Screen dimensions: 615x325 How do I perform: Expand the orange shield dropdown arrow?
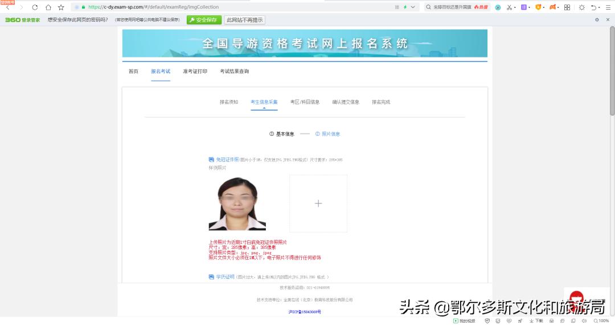click(544, 7)
